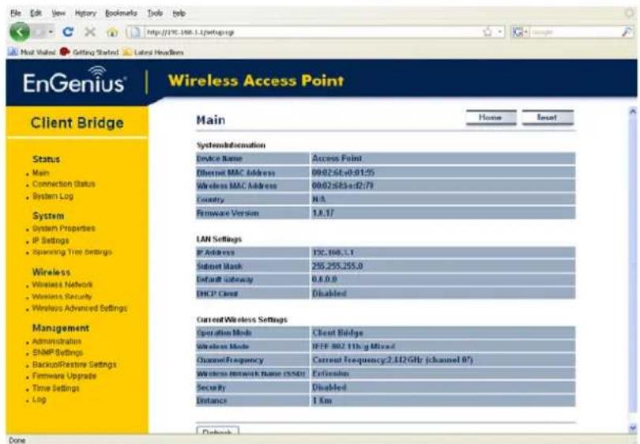640x444 pixels.
Task: Open the Time Settings link
Action: pos(56,388)
